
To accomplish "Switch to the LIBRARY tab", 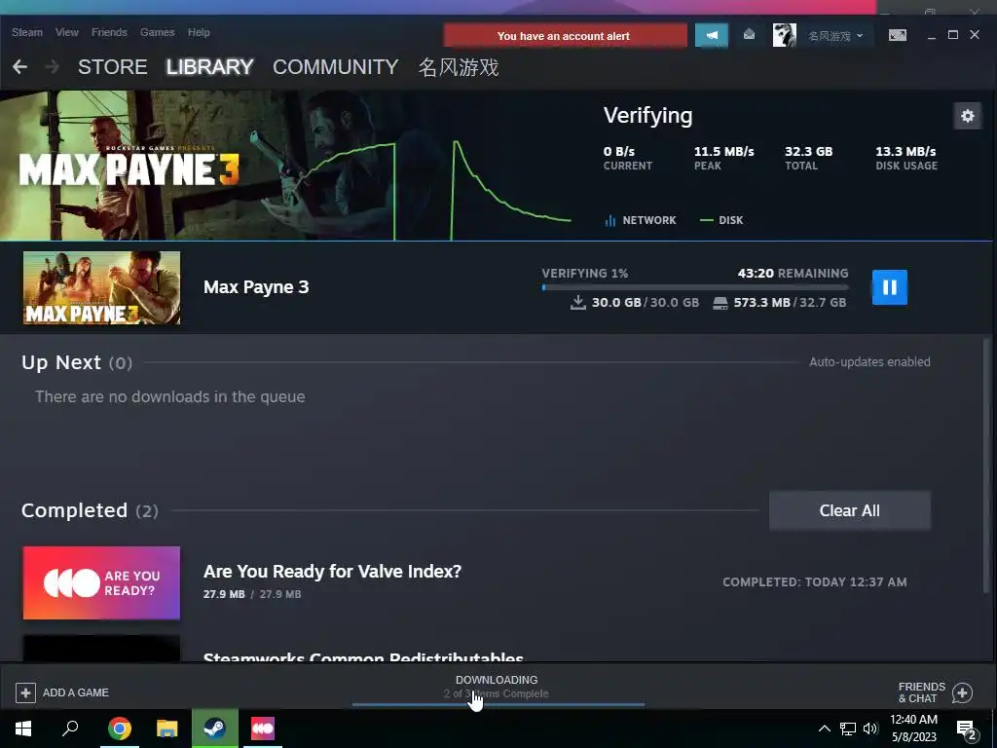I will [x=210, y=67].
